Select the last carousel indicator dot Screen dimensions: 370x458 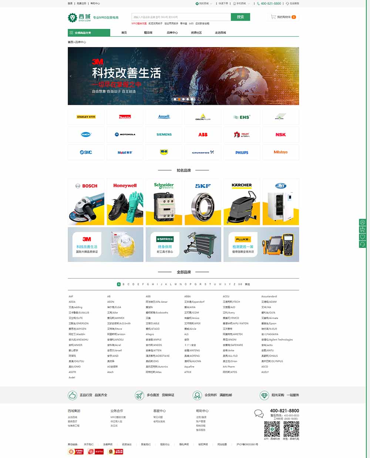point(192,99)
